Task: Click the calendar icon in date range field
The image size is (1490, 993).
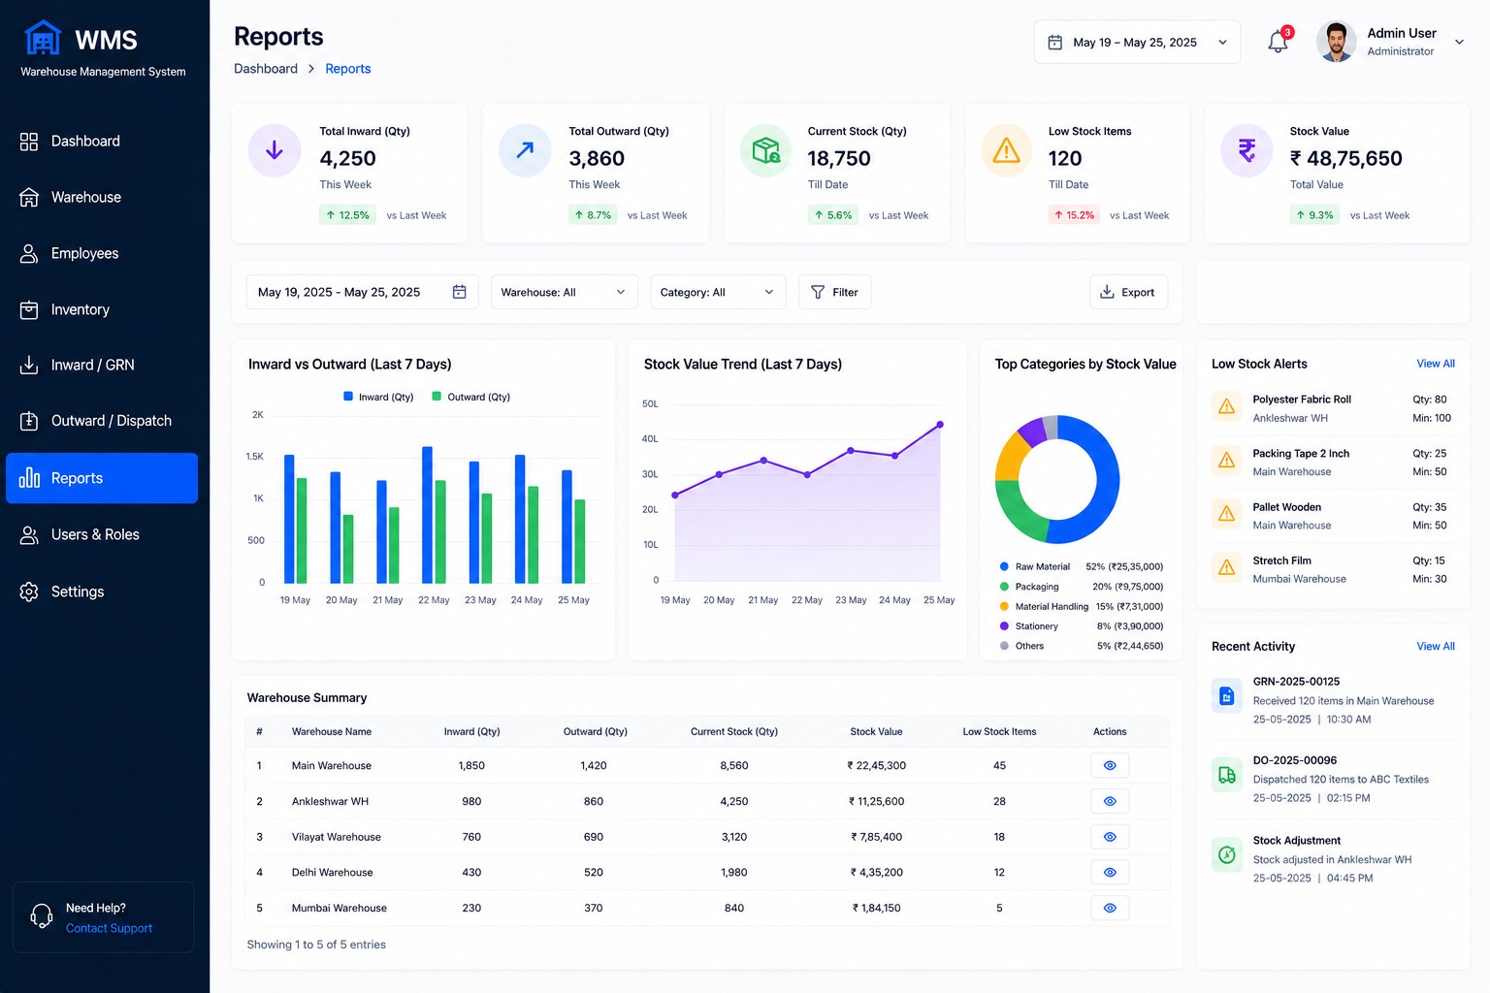Action: pyautogui.click(x=460, y=292)
